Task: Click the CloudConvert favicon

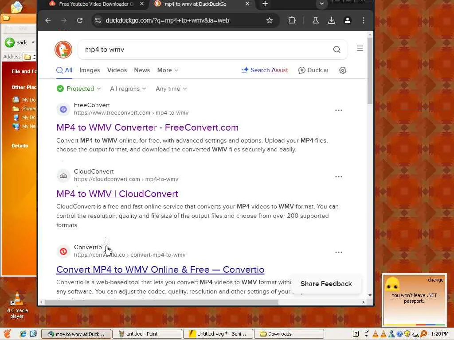Action: 63,175
